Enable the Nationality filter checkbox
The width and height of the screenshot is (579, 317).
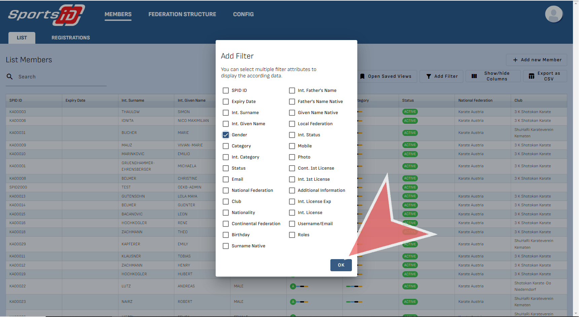[x=226, y=213]
